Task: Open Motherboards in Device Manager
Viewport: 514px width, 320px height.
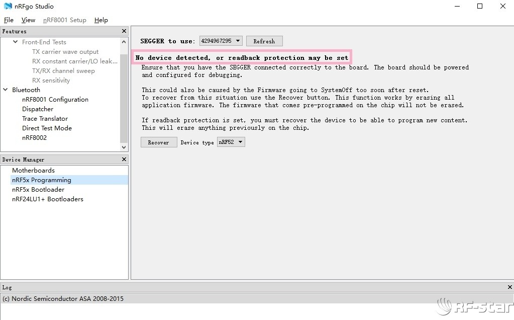Action: pos(33,171)
